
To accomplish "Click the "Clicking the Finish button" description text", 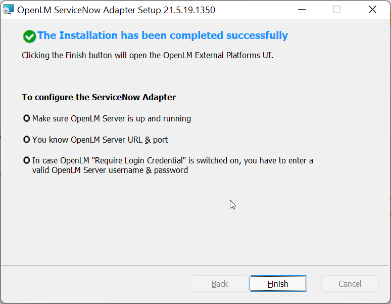I will (148, 55).
